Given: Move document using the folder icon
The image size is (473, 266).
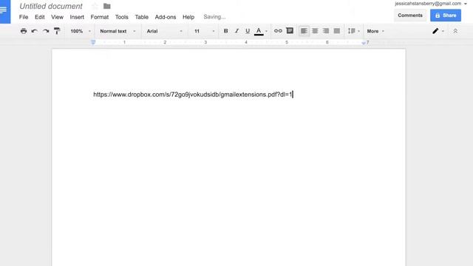Looking at the screenshot, I should pyautogui.click(x=106, y=6).
